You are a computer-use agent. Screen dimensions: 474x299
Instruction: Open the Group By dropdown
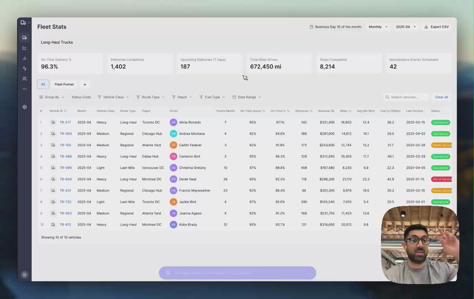(52, 97)
